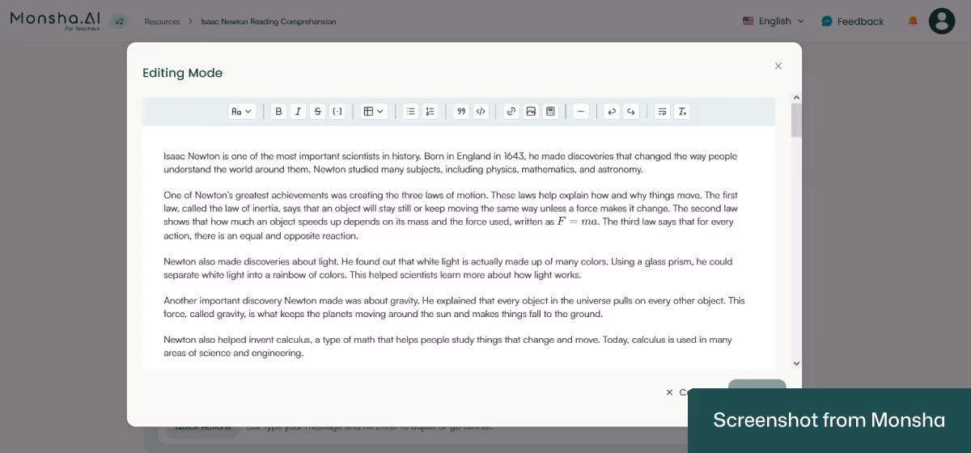This screenshot has width=971, height=453.
Task: Click in paragraph starting 'Another important discovery'
Action: [454, 307]
